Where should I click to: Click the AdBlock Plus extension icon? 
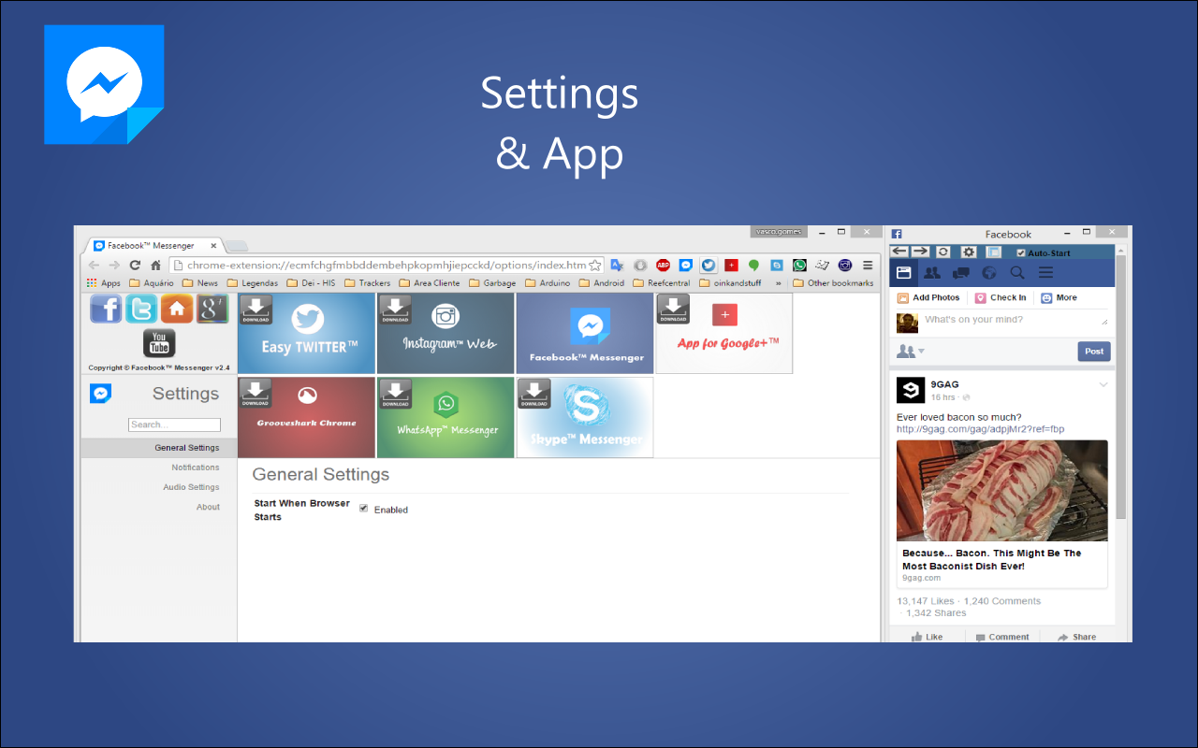tap(663, 266)
